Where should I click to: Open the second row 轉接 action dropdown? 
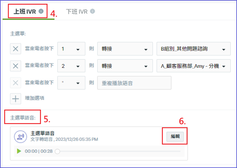pyautogui.click(x=125, y=66)
